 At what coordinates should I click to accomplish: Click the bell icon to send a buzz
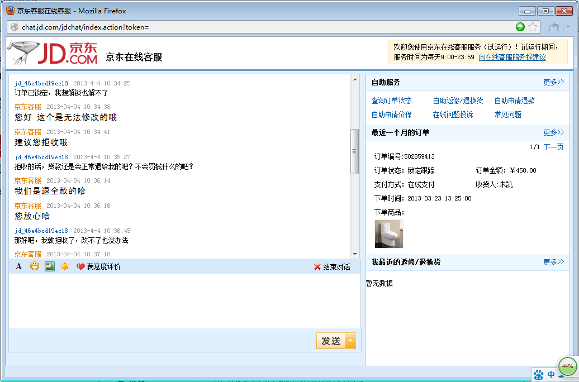click(64, 266)
